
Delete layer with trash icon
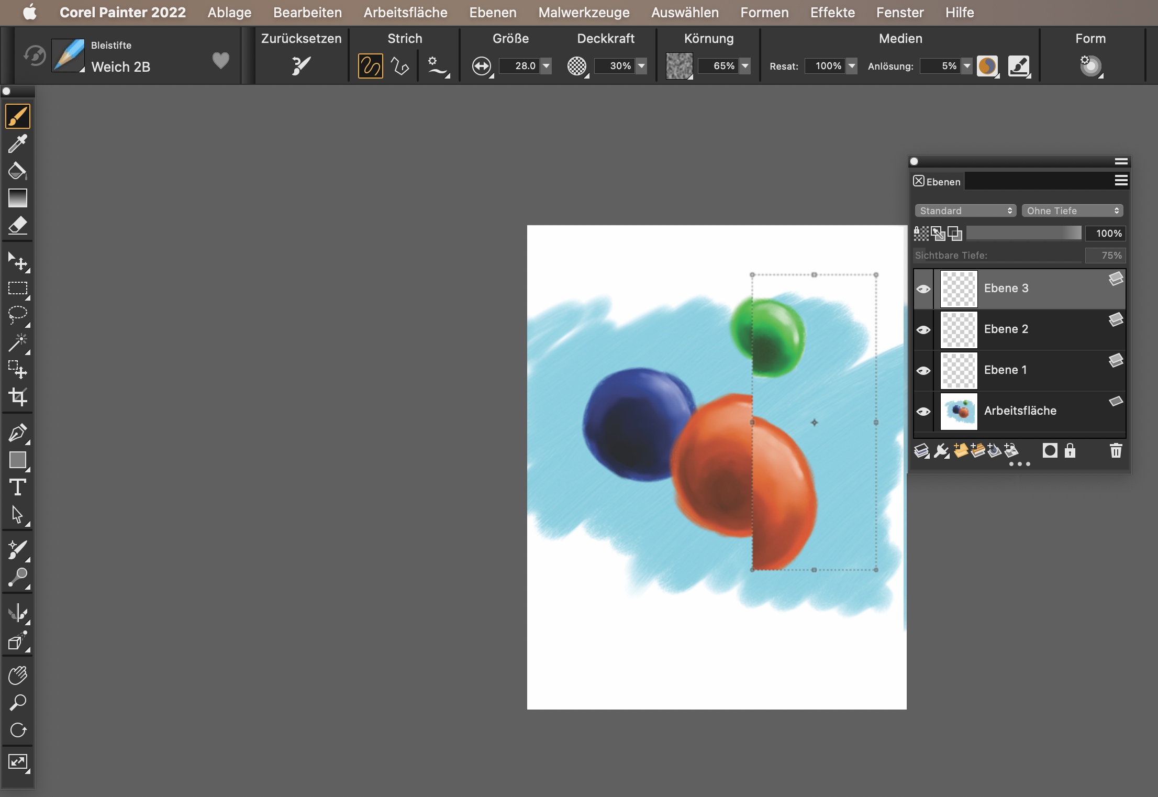[1116, 450]
